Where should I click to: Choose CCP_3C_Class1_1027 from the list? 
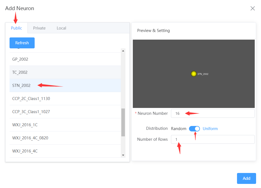(65, 111)
